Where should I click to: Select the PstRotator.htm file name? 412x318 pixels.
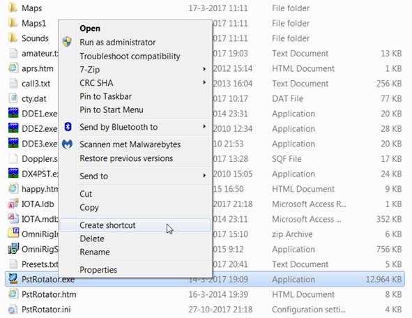tap(49, 294)
